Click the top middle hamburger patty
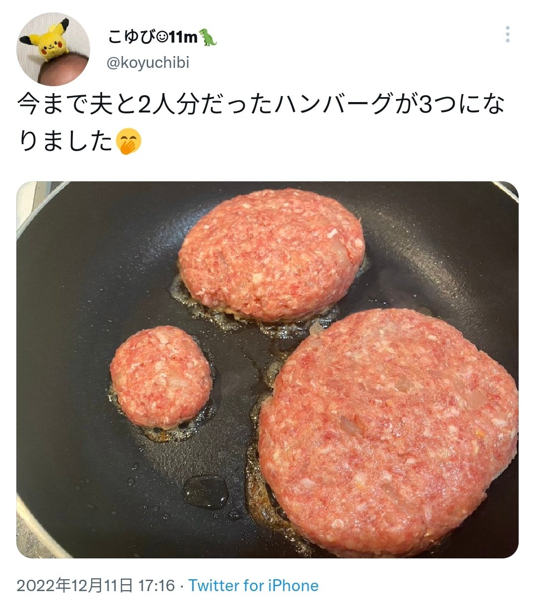Viewport: 535px width, 602px height. 271,254
